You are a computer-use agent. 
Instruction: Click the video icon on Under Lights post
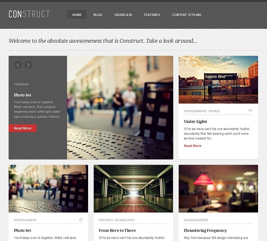pos(251,110)
